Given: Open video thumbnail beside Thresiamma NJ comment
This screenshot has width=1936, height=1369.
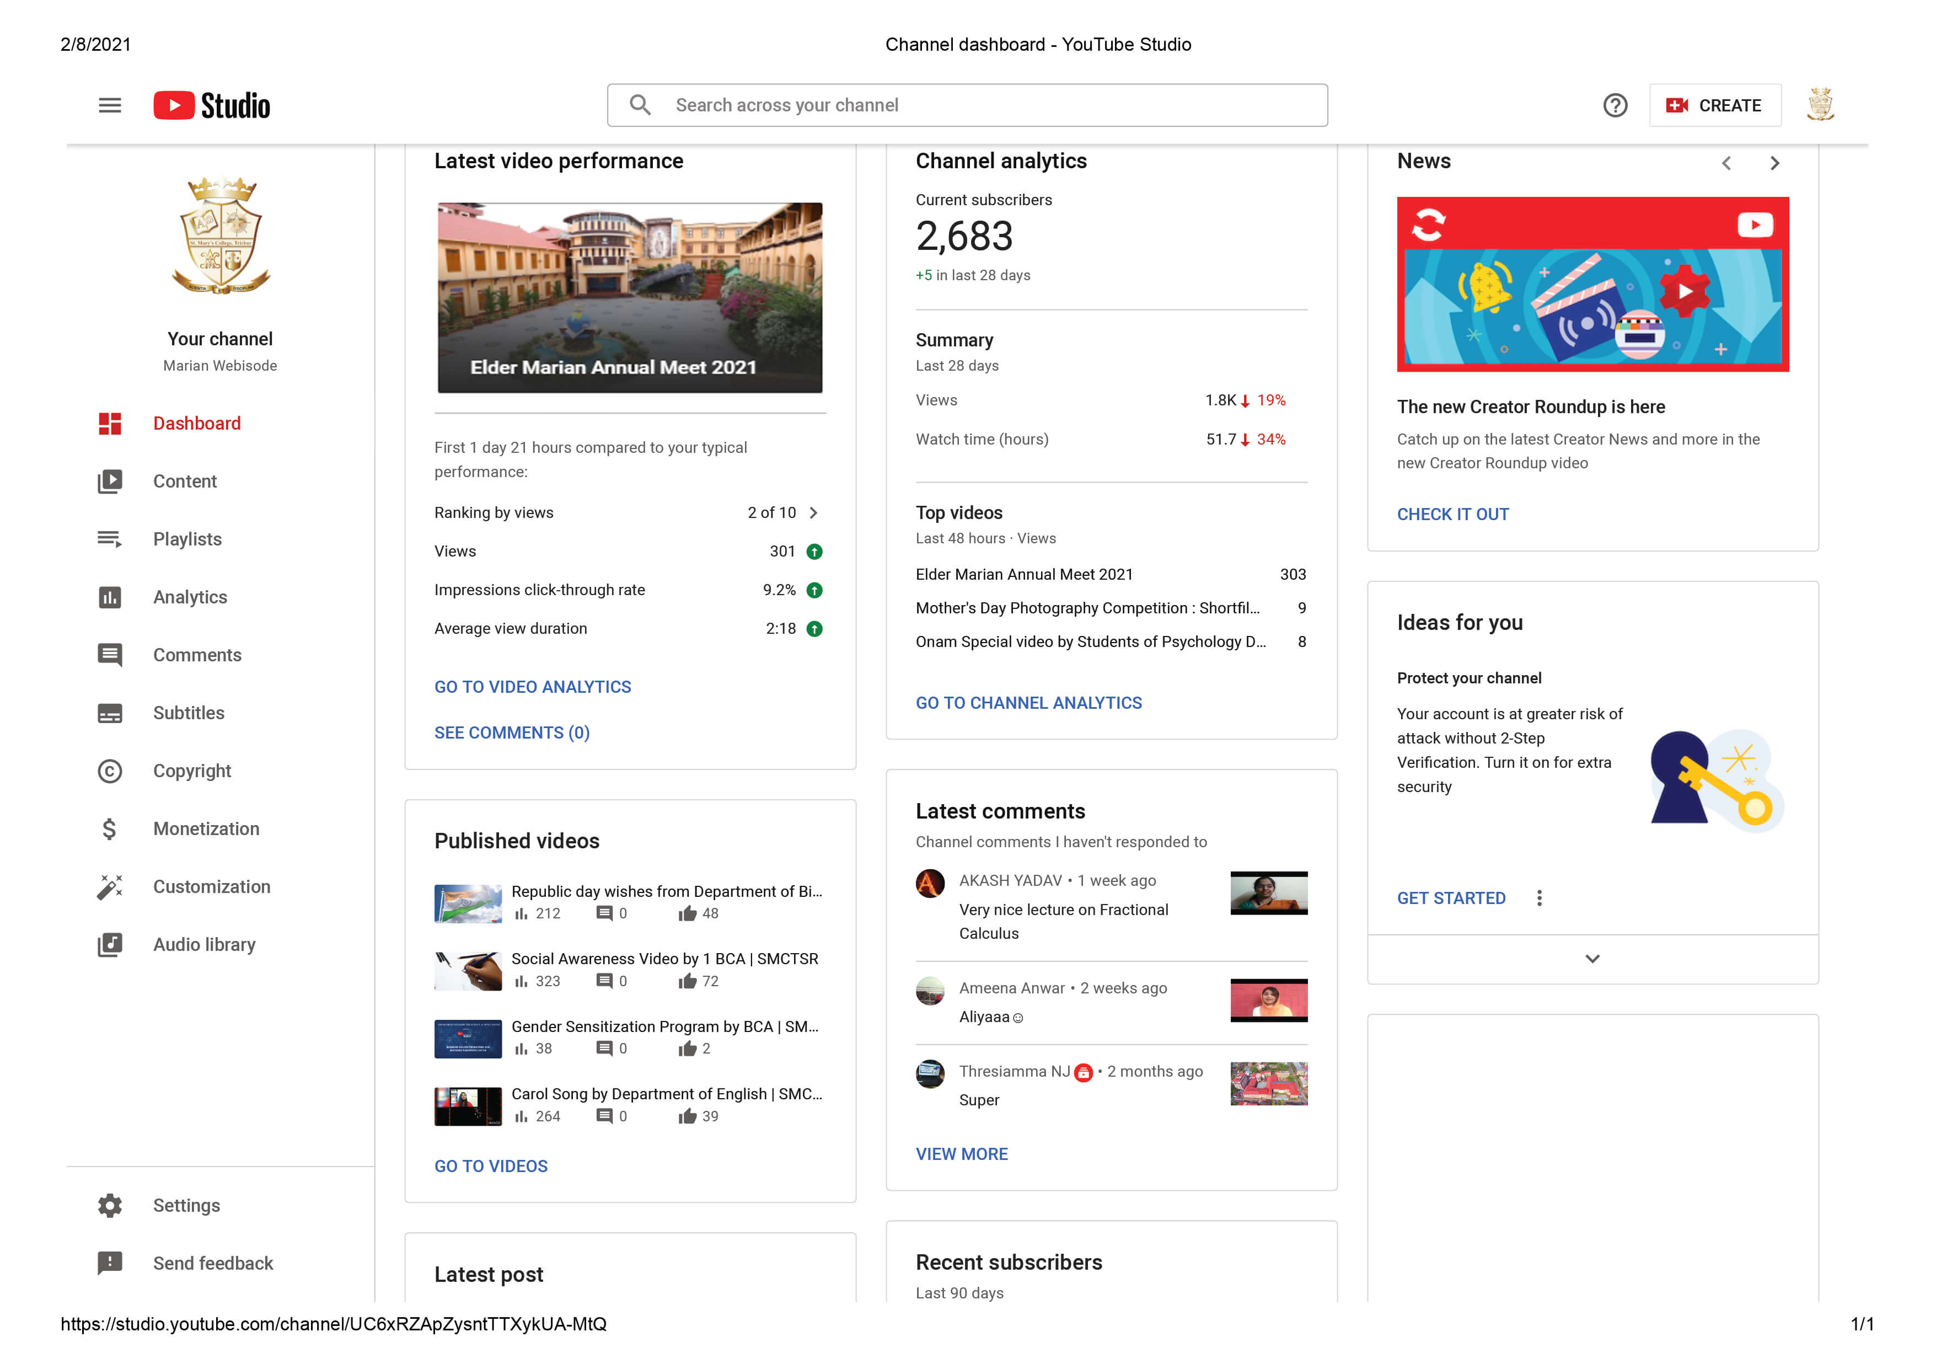Looking at the screenshot, I should (1269, 1084).
